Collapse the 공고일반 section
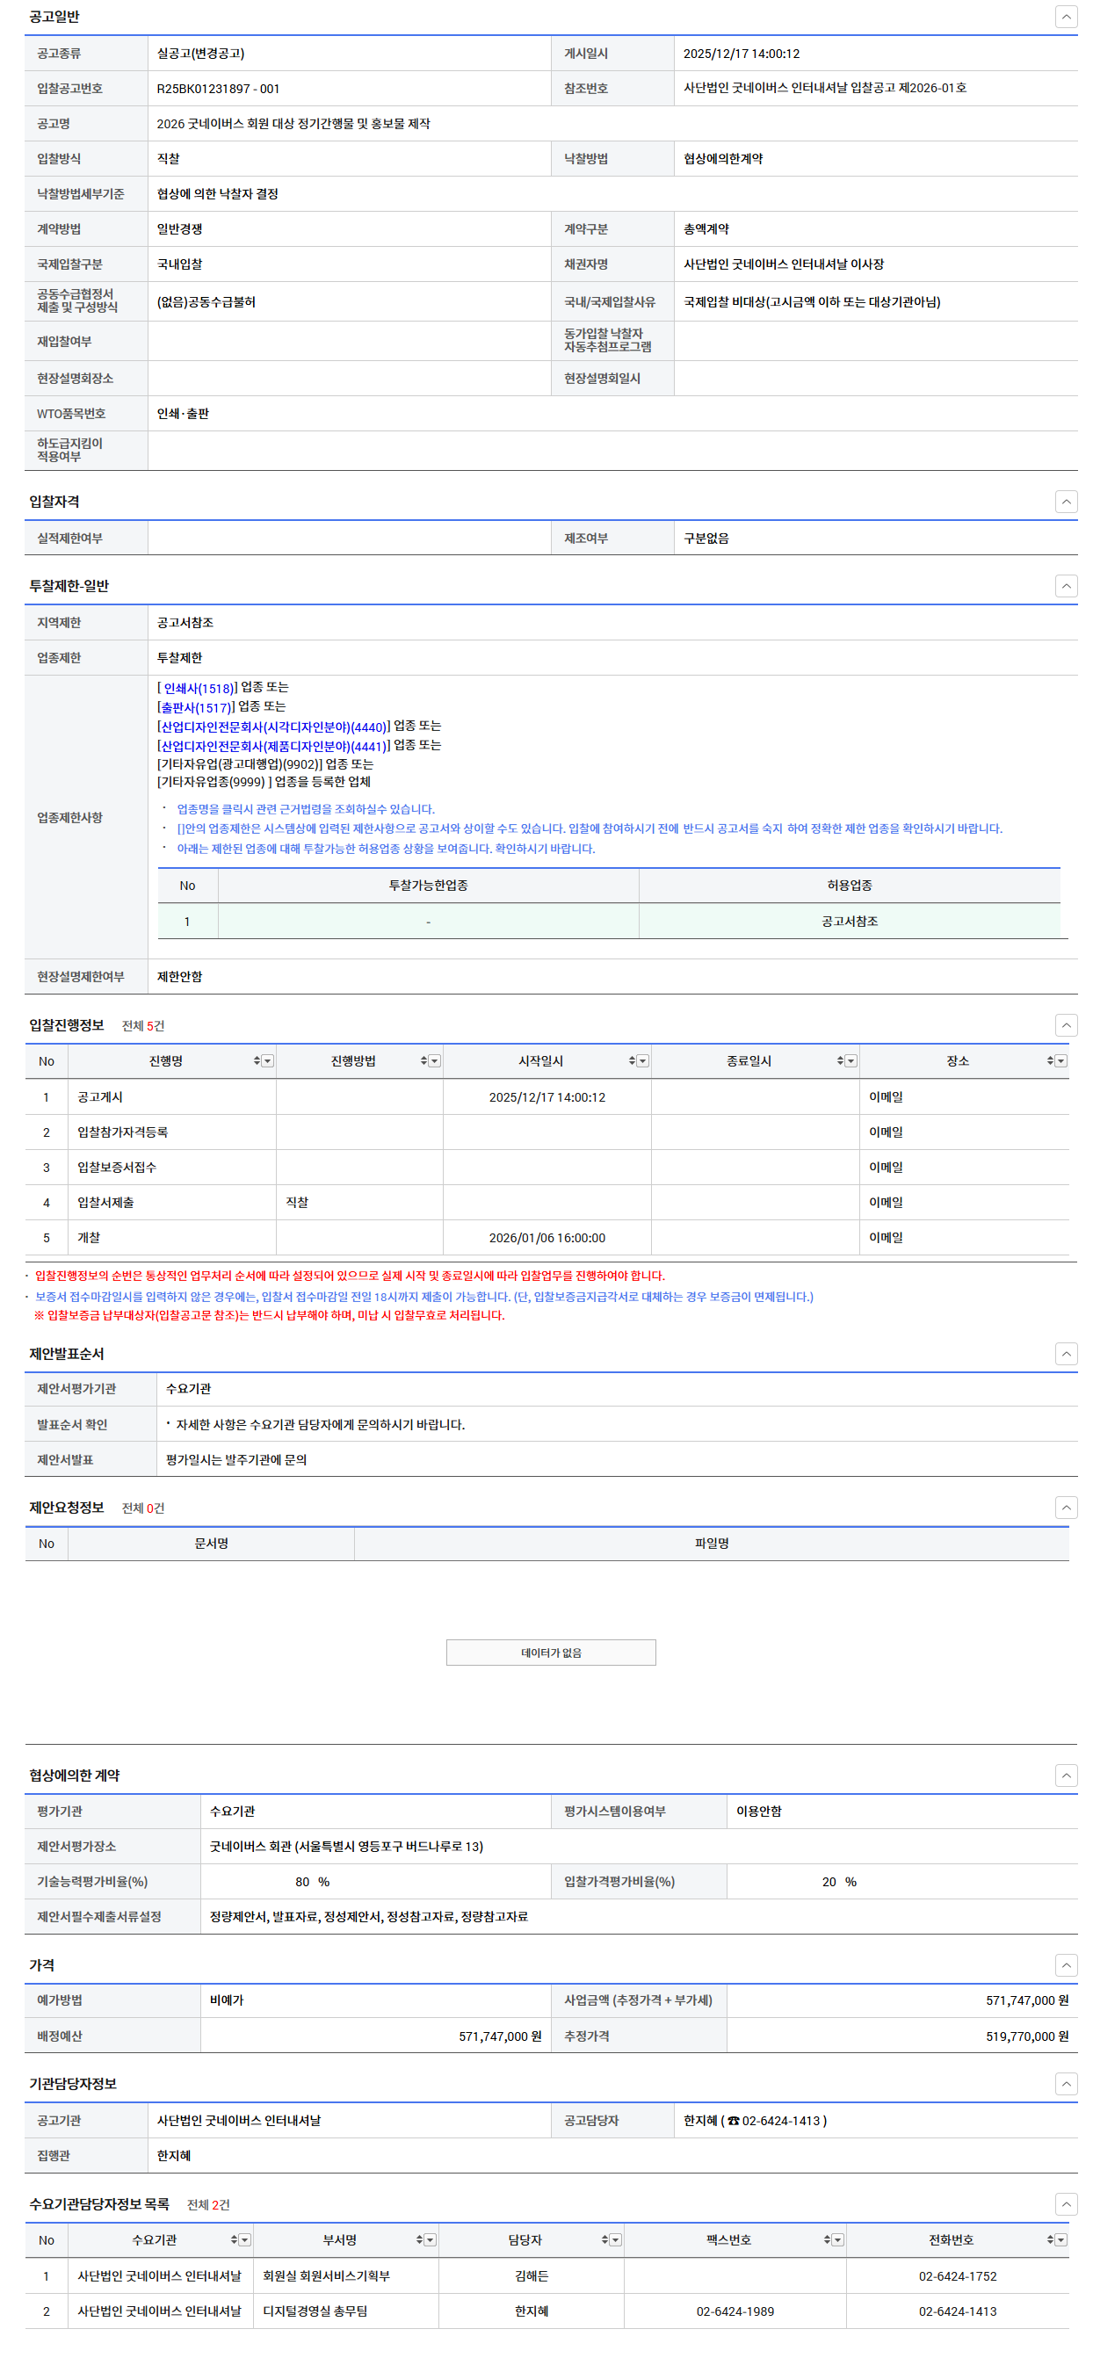Viewport: 1093px width, 2358px height. point(1066,17)
